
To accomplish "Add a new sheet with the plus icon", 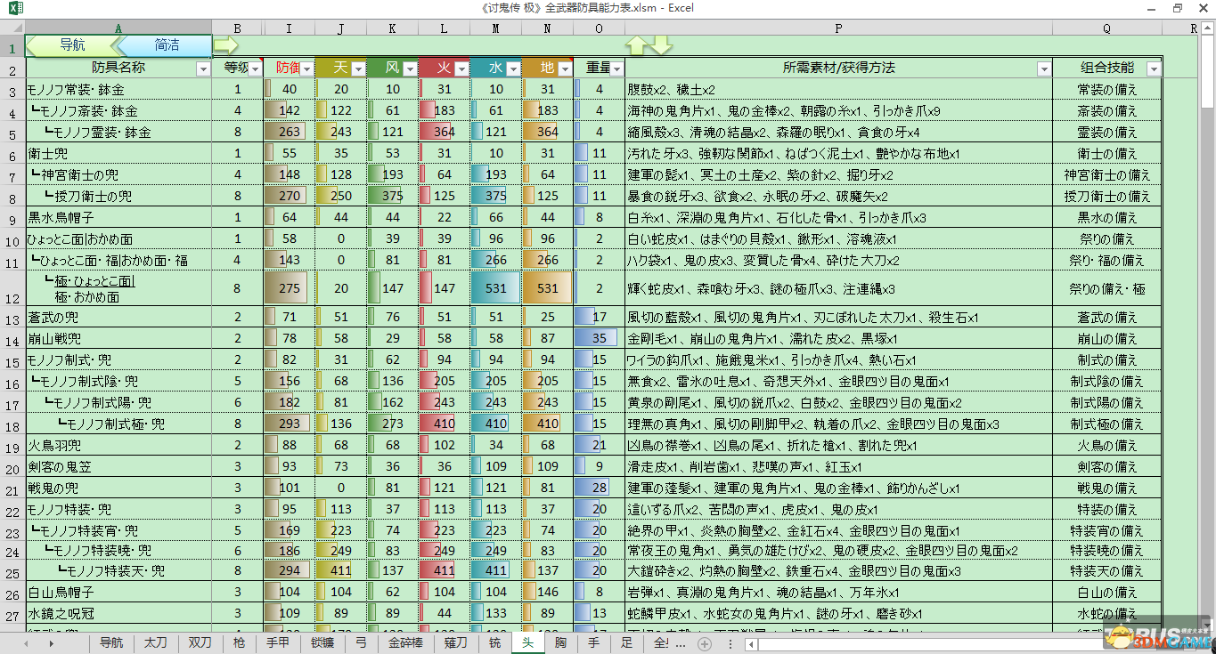I will coord(705,643).
